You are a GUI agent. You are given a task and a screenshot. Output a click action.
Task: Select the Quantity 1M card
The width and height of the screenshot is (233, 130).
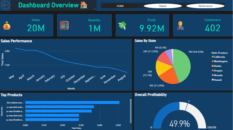84,25
